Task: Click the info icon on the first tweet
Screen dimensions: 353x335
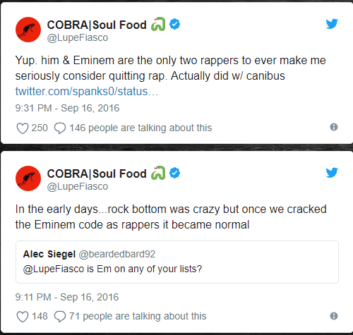Action: [334, 127]
